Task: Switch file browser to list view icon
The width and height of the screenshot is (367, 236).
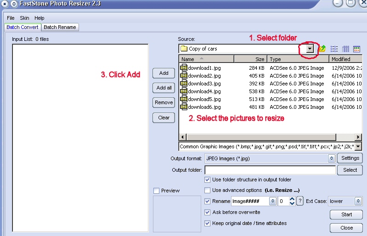Action: pos(334,49)
